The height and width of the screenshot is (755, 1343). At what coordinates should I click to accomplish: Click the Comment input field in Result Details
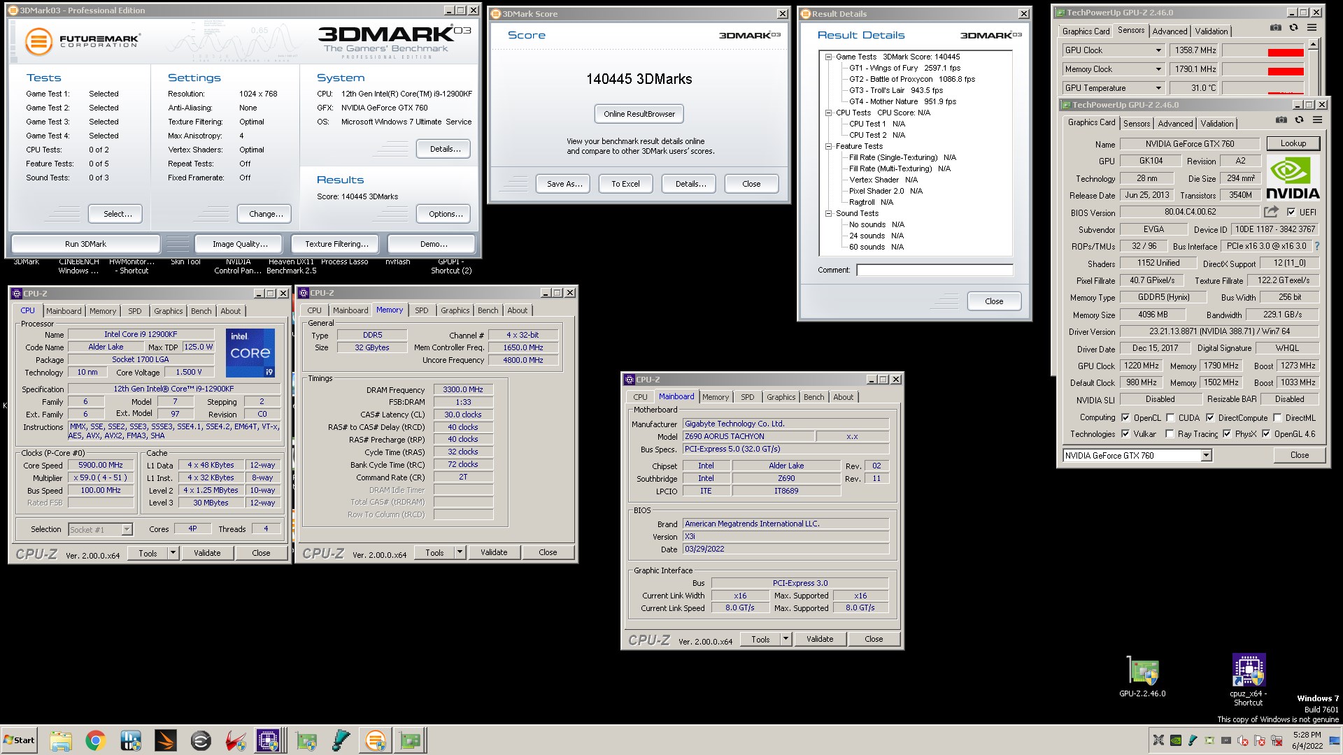[x=935, y=270]
